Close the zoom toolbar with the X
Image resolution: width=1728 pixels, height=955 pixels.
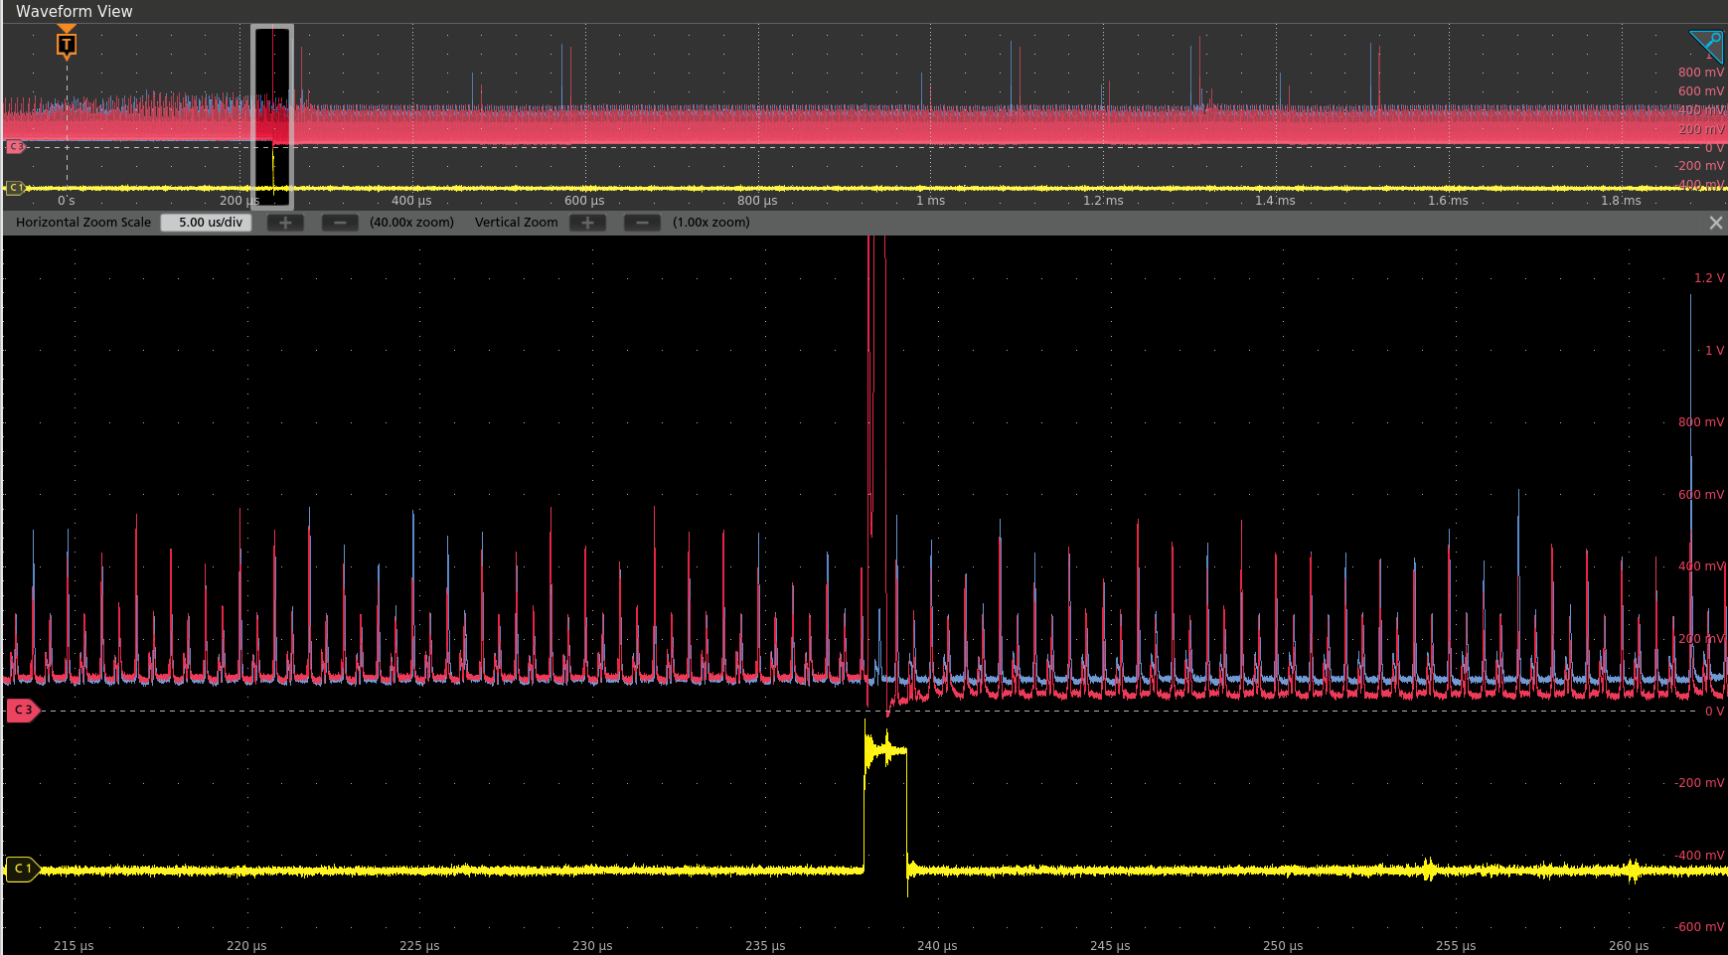coord(1716,223)
